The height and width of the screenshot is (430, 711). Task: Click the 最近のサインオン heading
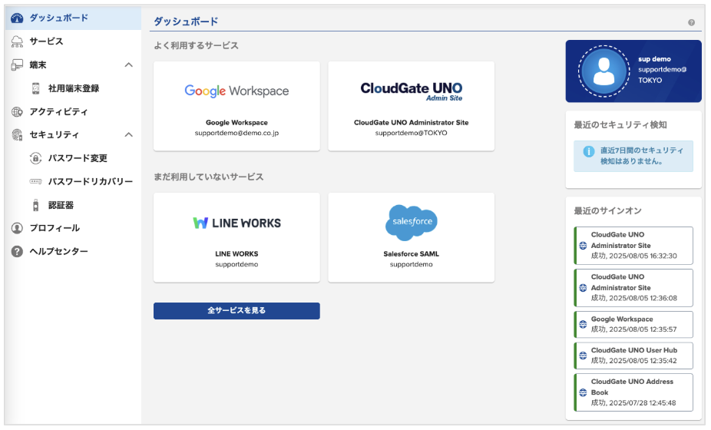pyautogui.click(x=607, y=211)
